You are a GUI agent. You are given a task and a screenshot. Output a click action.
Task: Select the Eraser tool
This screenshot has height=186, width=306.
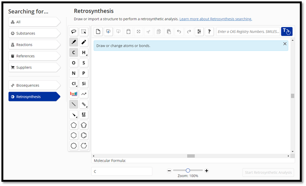(84, 42)
